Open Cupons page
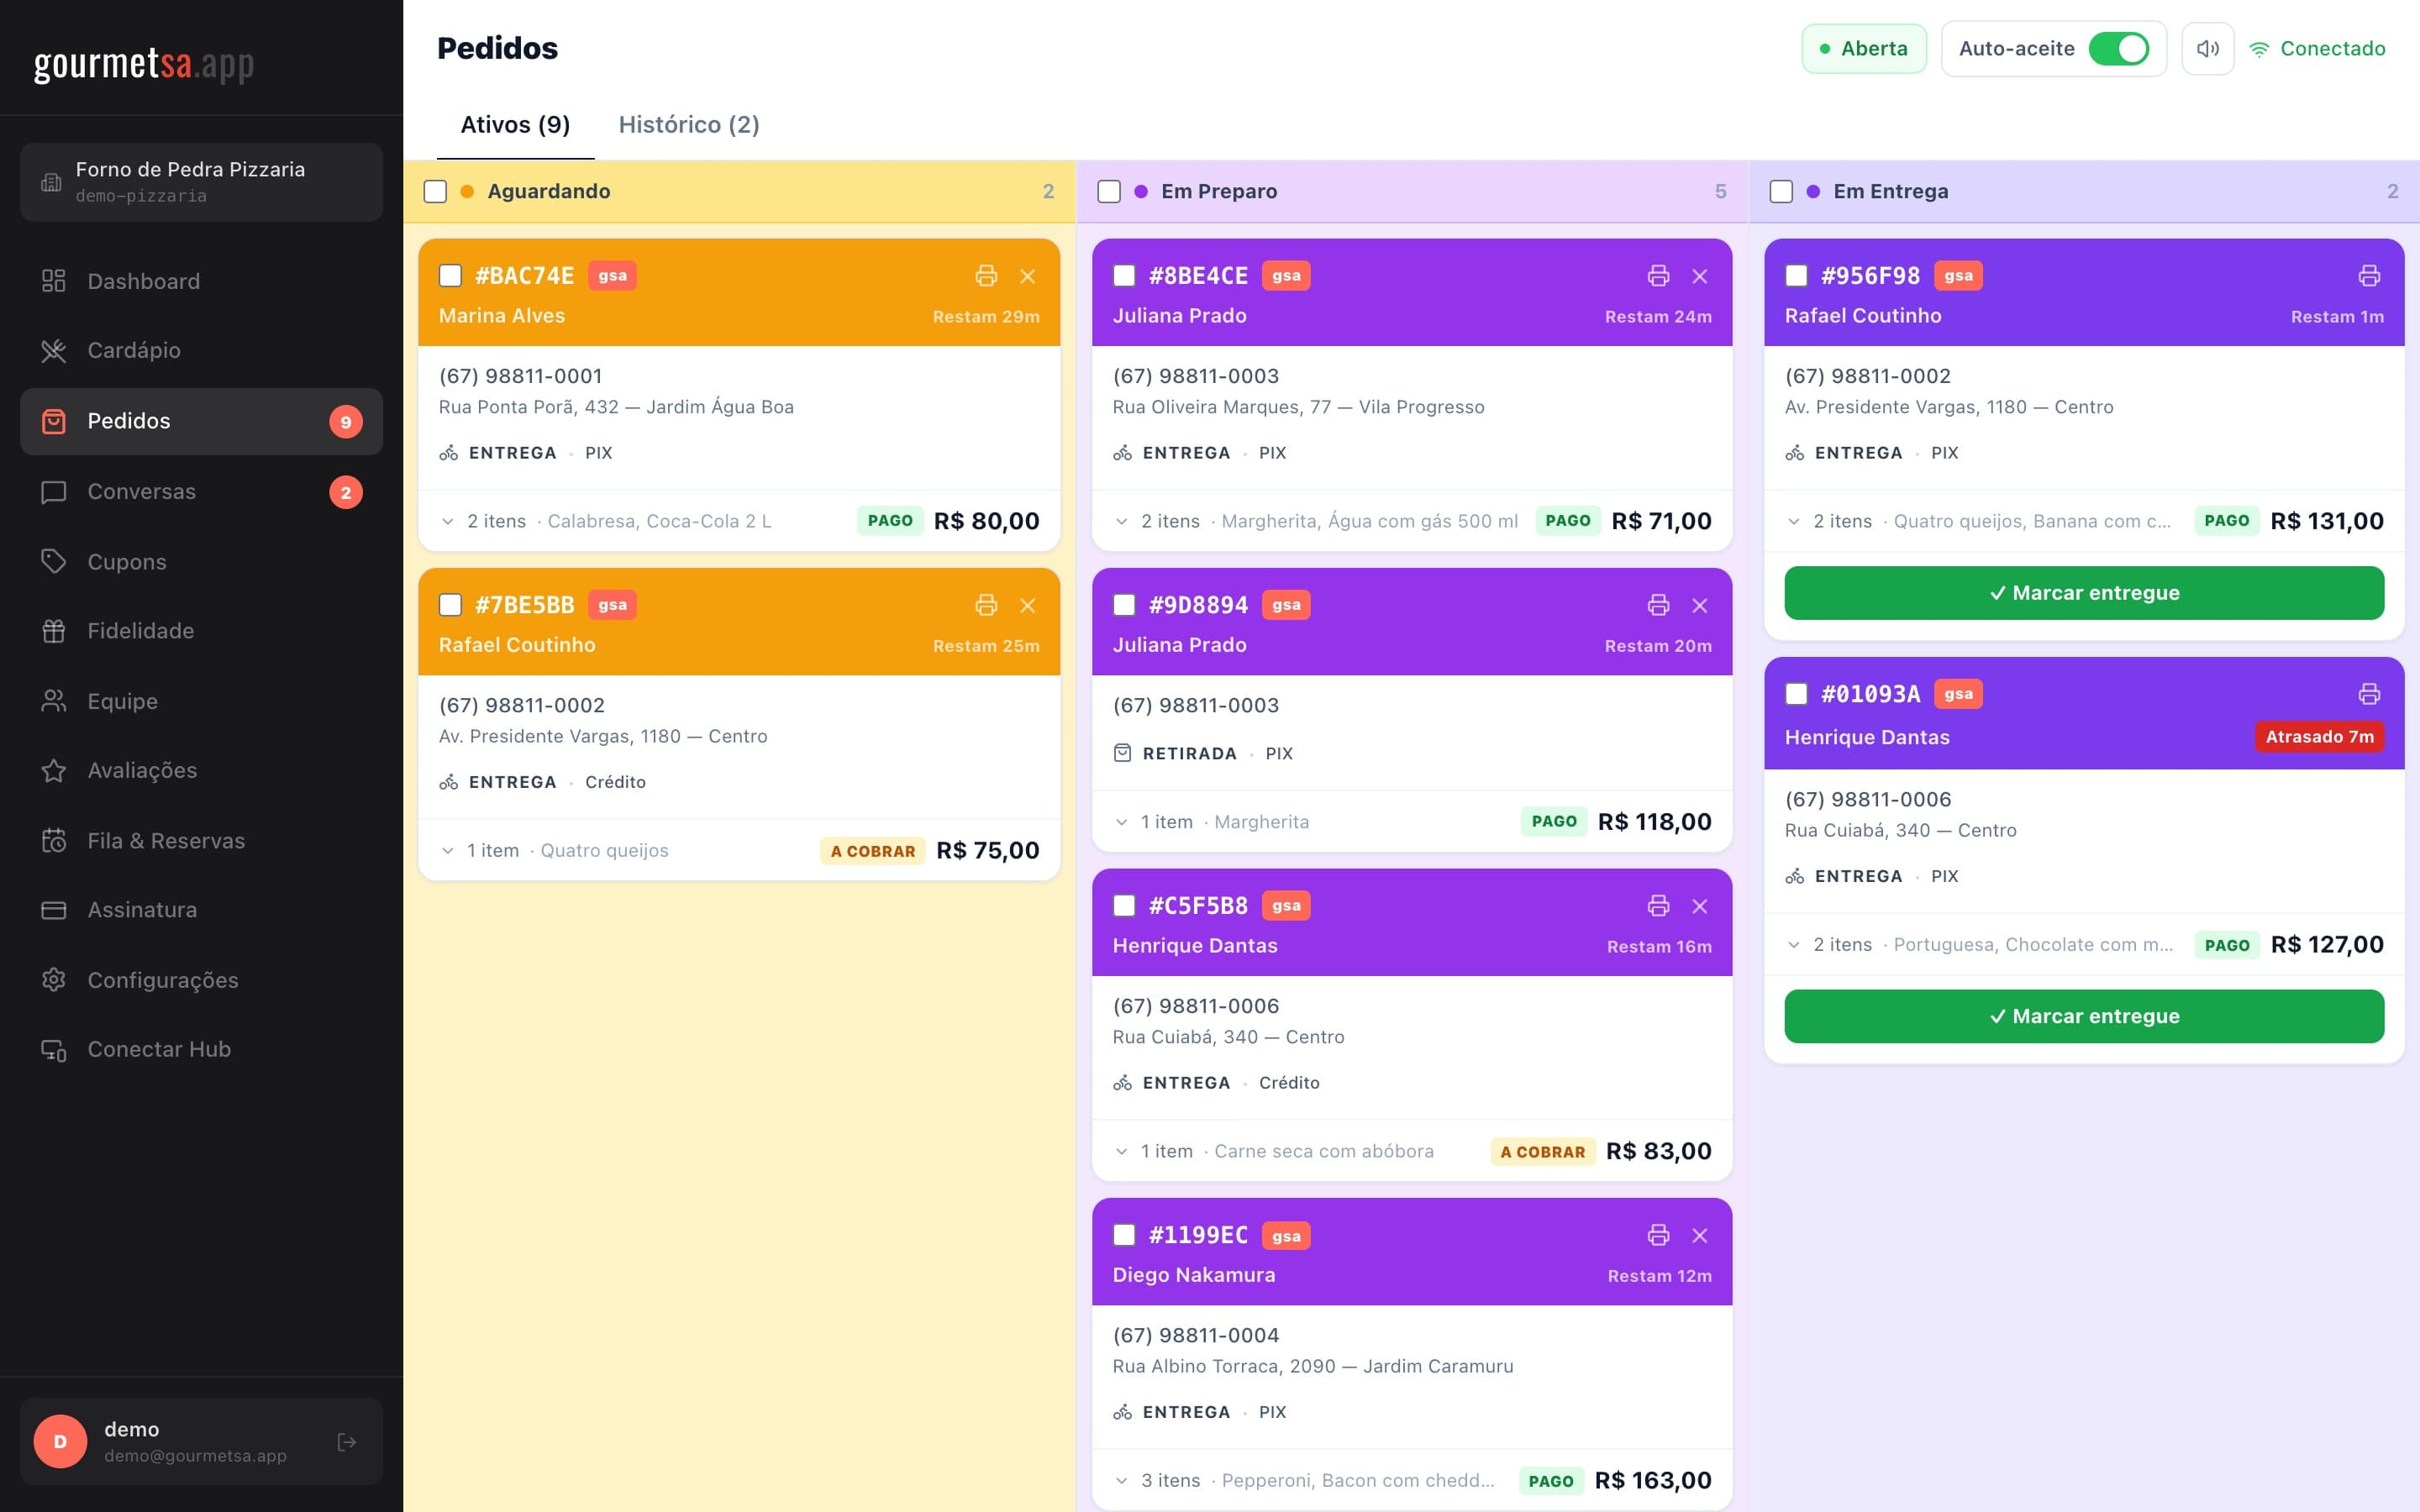 pyautogui.click(x=201, y=562)
